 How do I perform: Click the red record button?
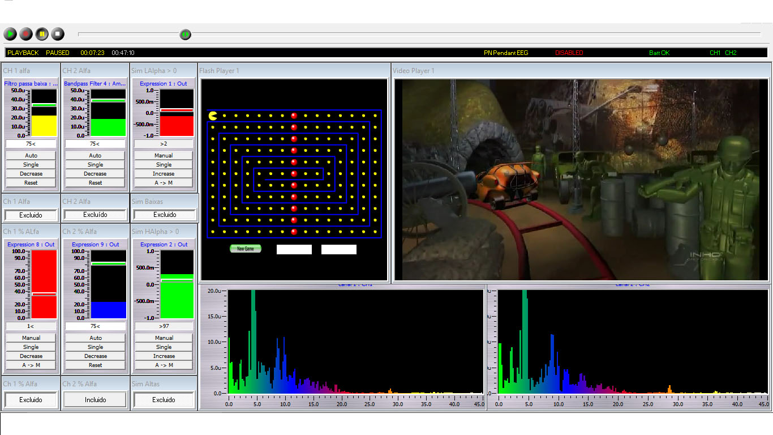[x=26, y=34]
